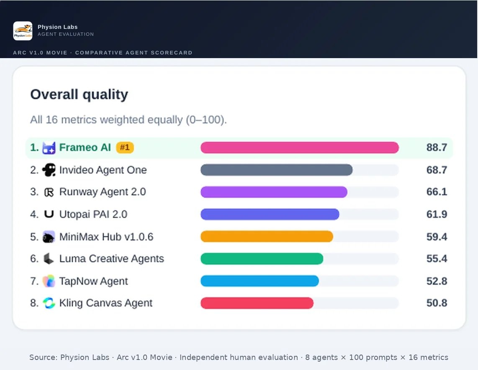Click the Kling Canvas Agent logo icon

49,303
